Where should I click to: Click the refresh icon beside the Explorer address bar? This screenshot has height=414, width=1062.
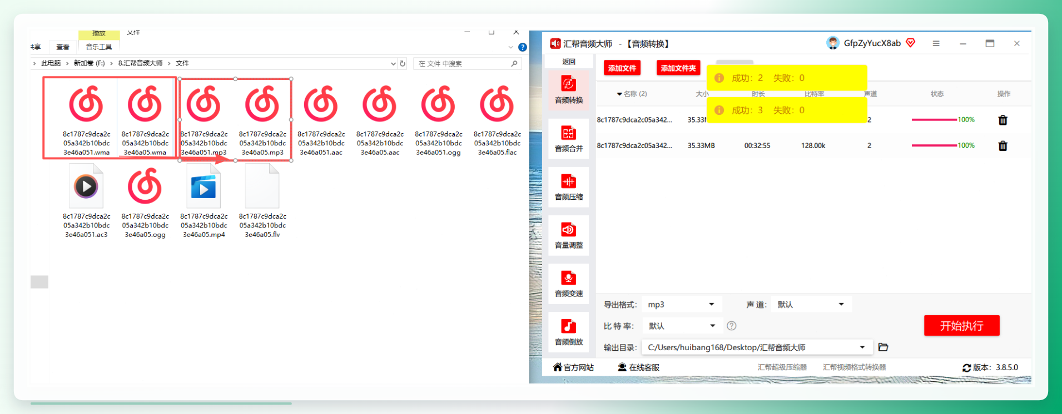point(403,63)
